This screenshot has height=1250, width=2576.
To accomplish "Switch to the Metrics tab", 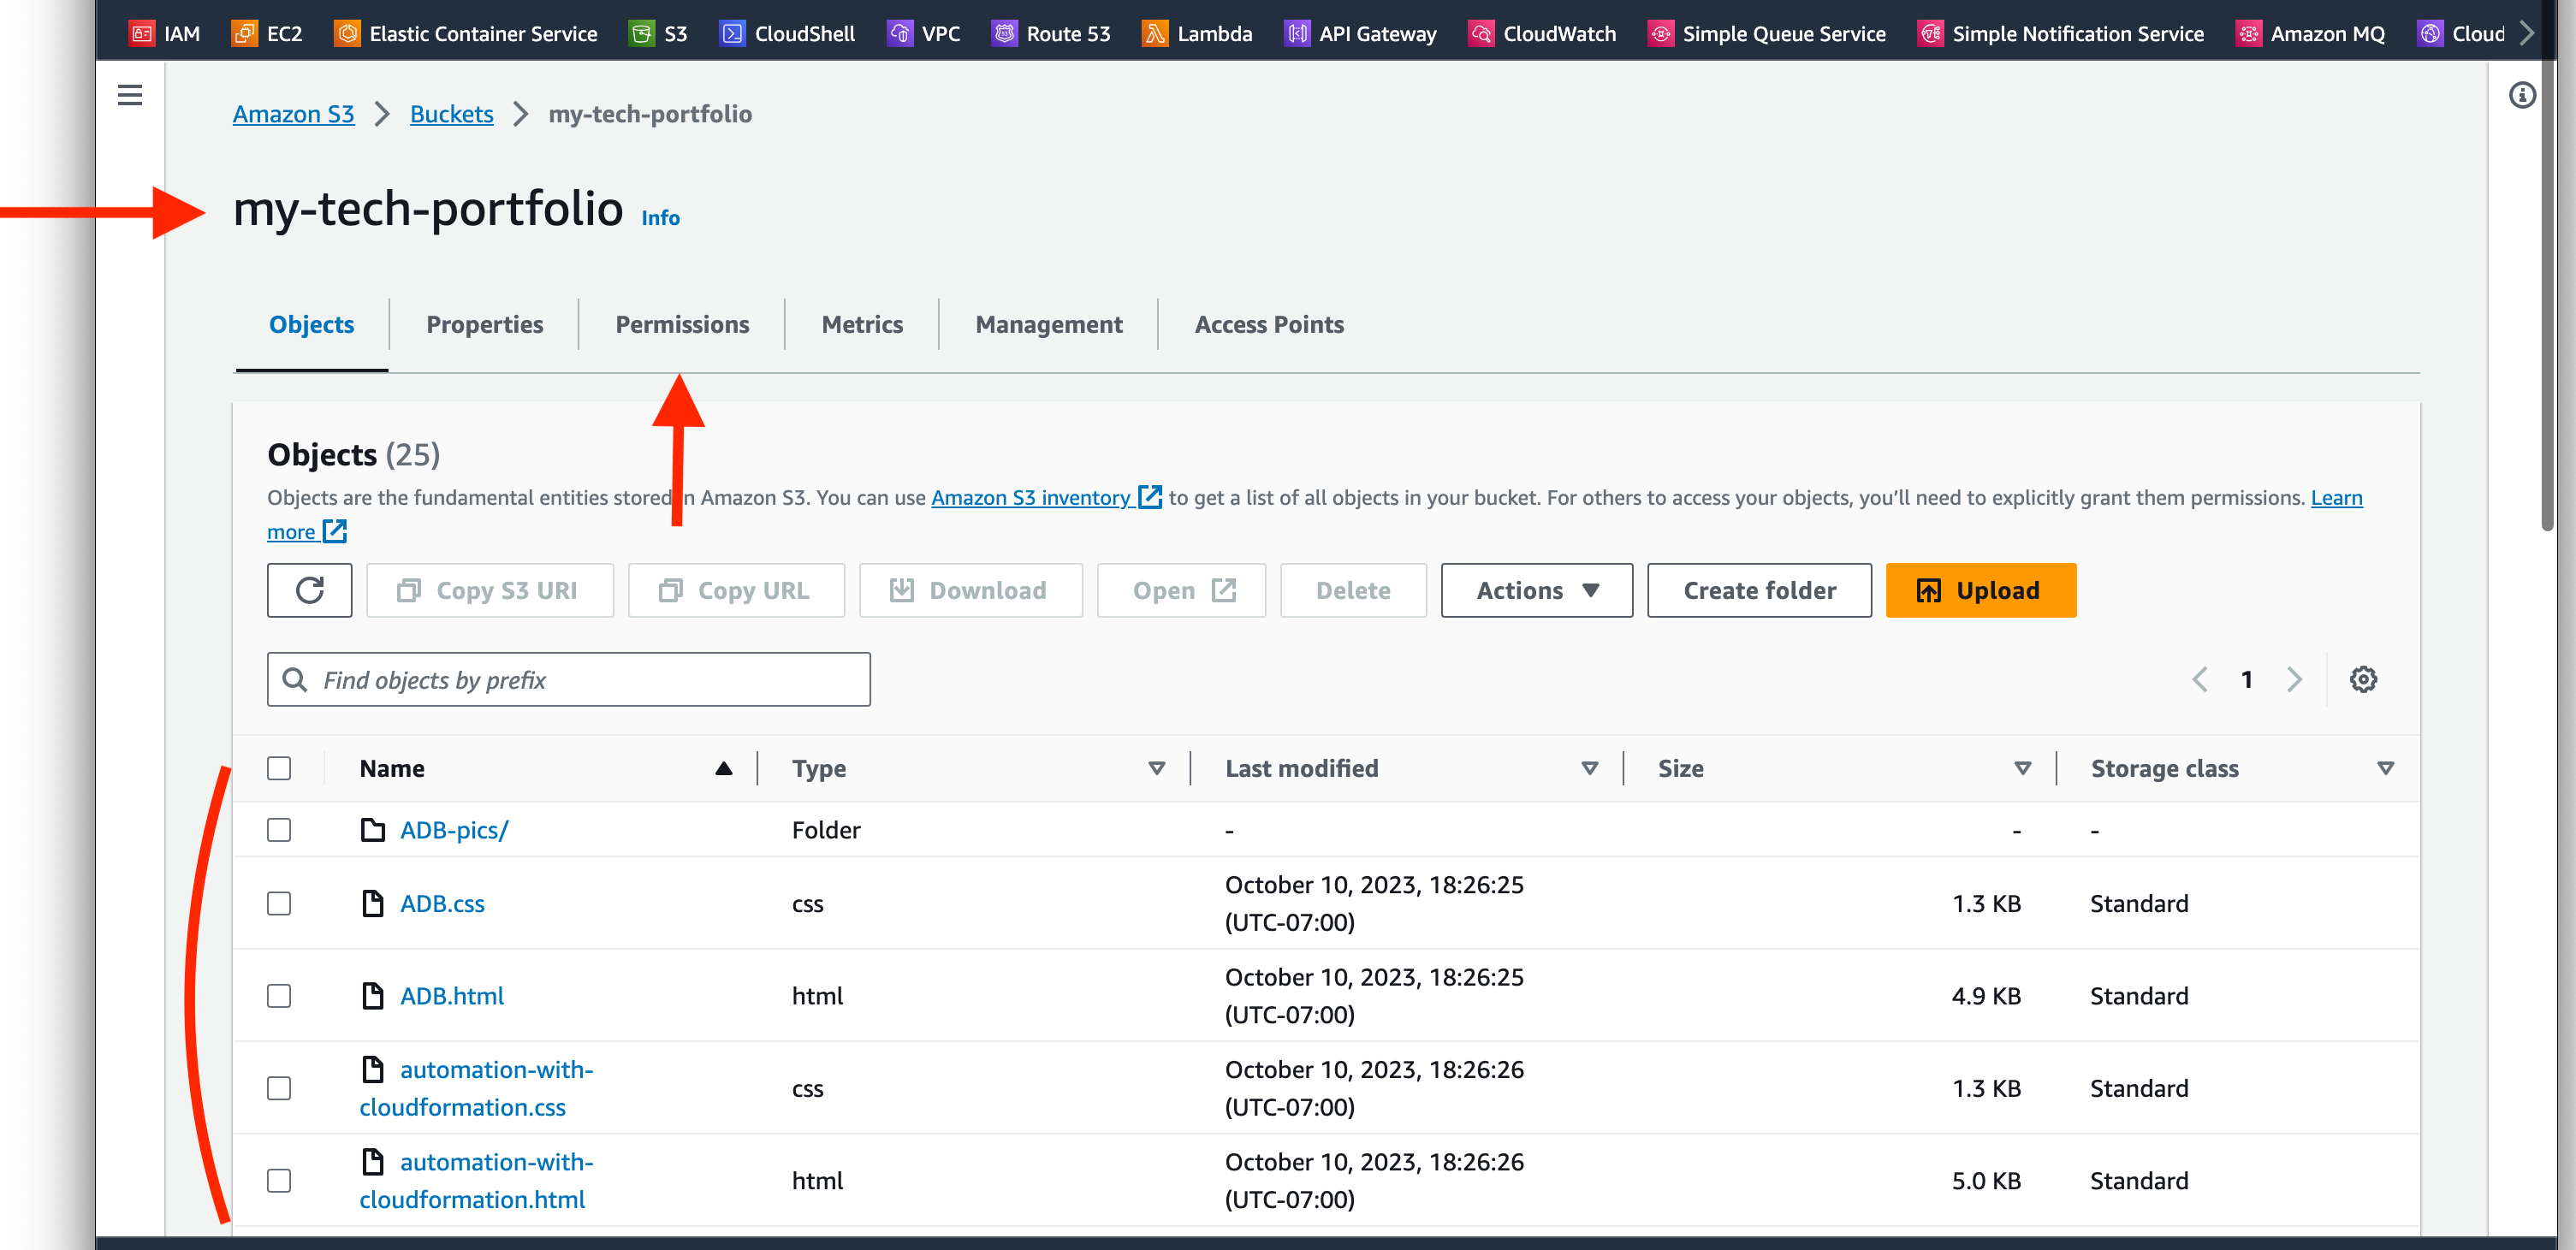I will (x=862, y=324).
